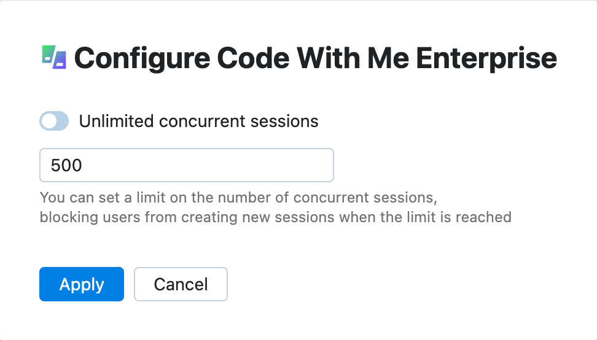This screenshot has width=597, height=340.
Task: Dismiss the dialog with Cancel
Action: (x=181, y=284)
